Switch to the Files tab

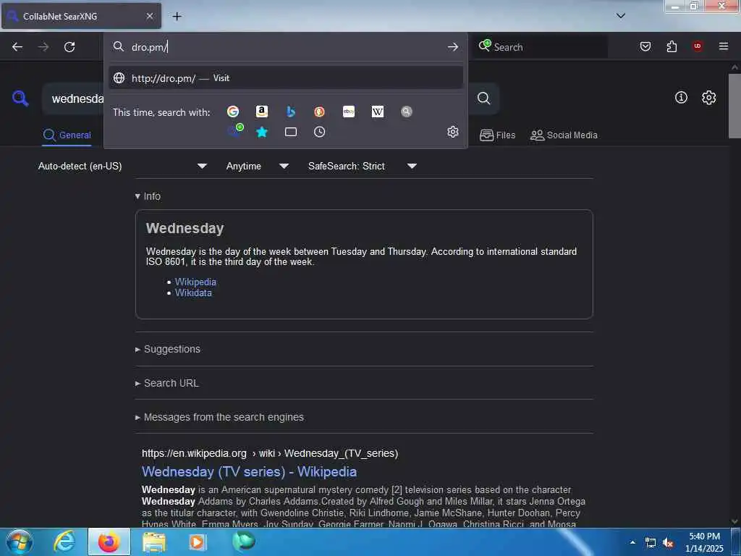tap(497, 135)
